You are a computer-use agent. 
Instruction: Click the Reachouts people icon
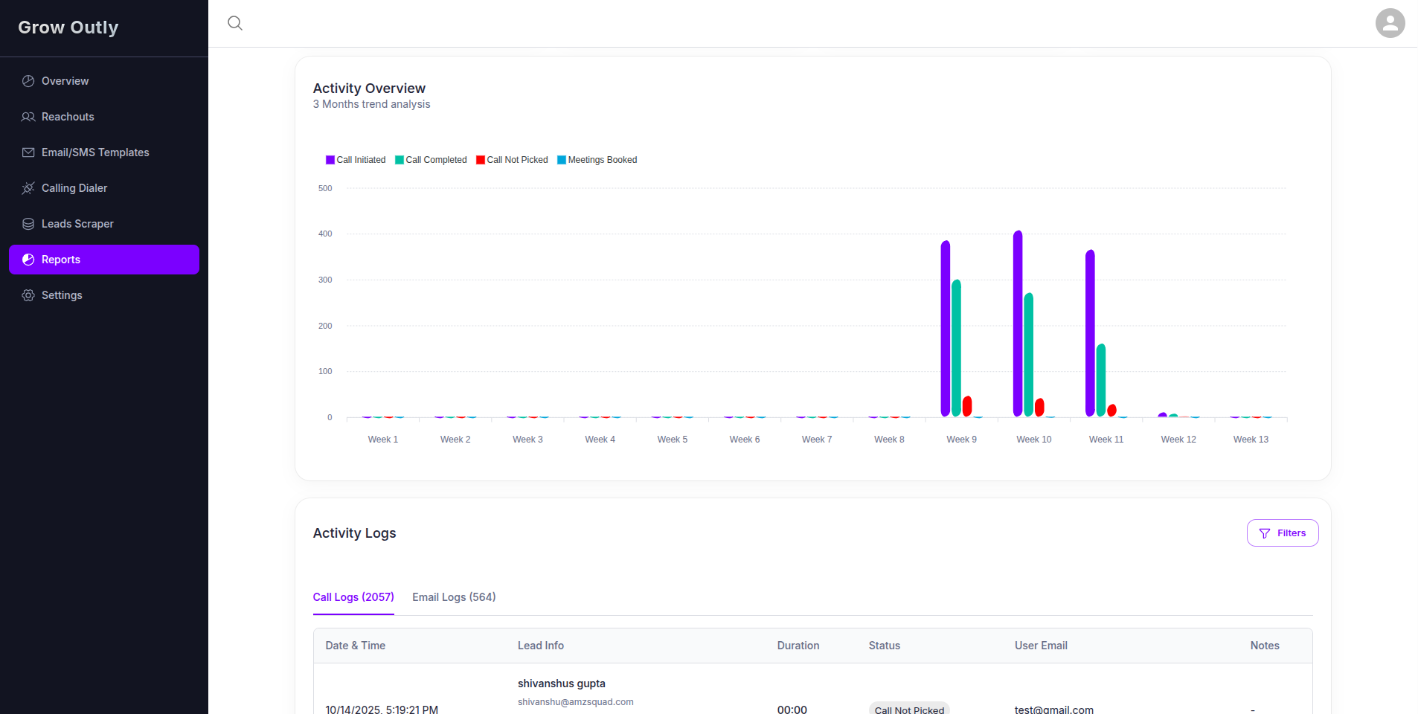coord(28,117)
